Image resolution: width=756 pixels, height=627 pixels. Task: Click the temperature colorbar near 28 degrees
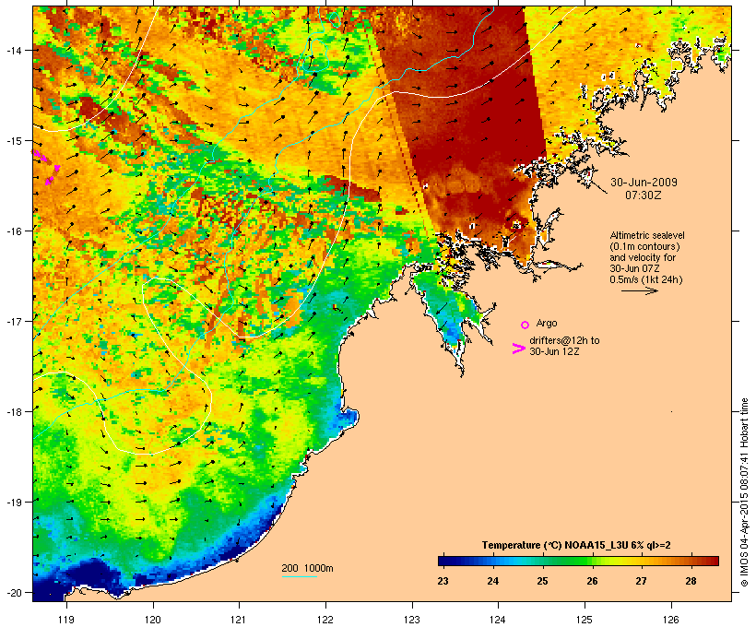(691, 561)
